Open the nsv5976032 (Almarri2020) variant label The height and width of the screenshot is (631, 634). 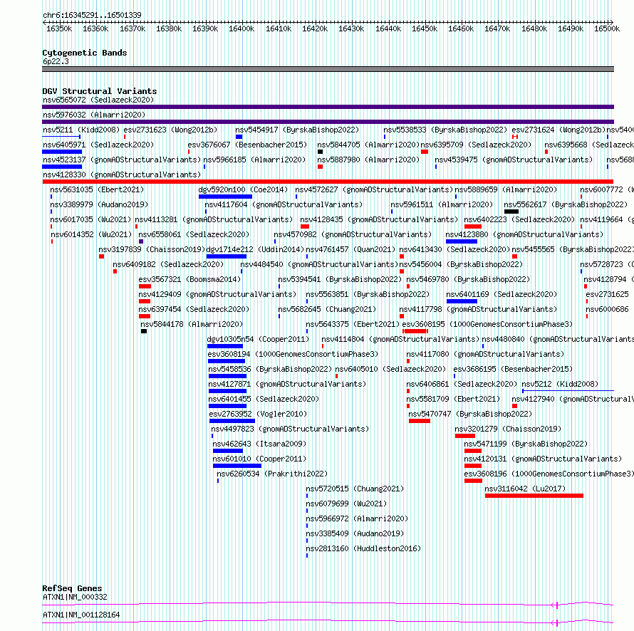point(94,115)
